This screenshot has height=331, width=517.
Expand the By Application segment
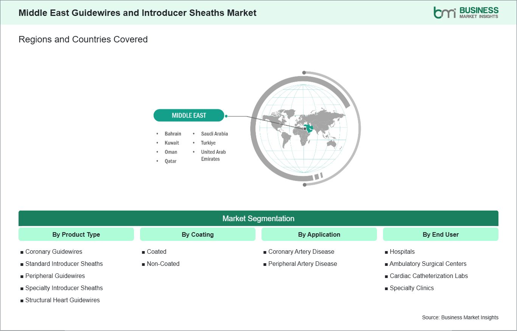point(319,234)
